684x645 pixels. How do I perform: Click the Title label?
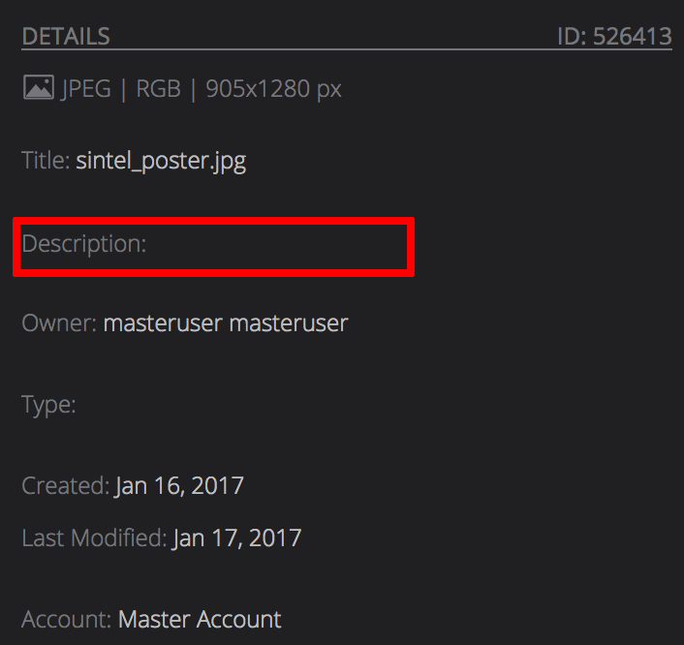point(46,160)
